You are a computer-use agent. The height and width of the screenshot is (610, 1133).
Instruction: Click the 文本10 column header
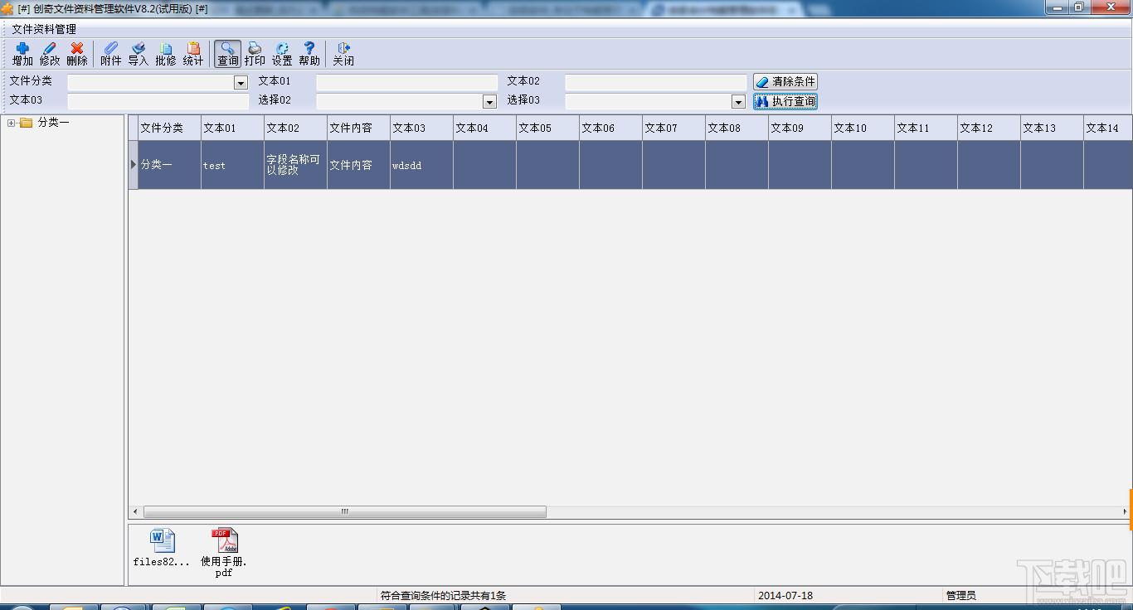pos(863,128)
